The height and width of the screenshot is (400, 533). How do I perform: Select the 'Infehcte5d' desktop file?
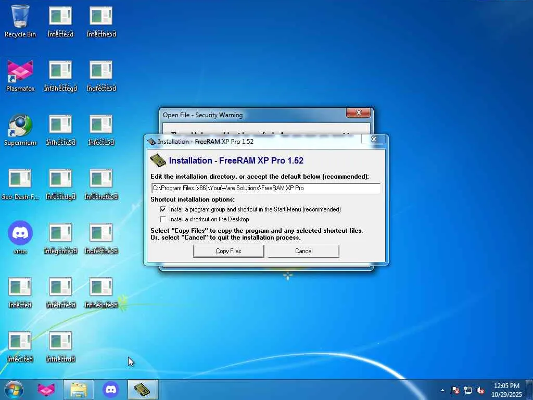pos(60,293)
